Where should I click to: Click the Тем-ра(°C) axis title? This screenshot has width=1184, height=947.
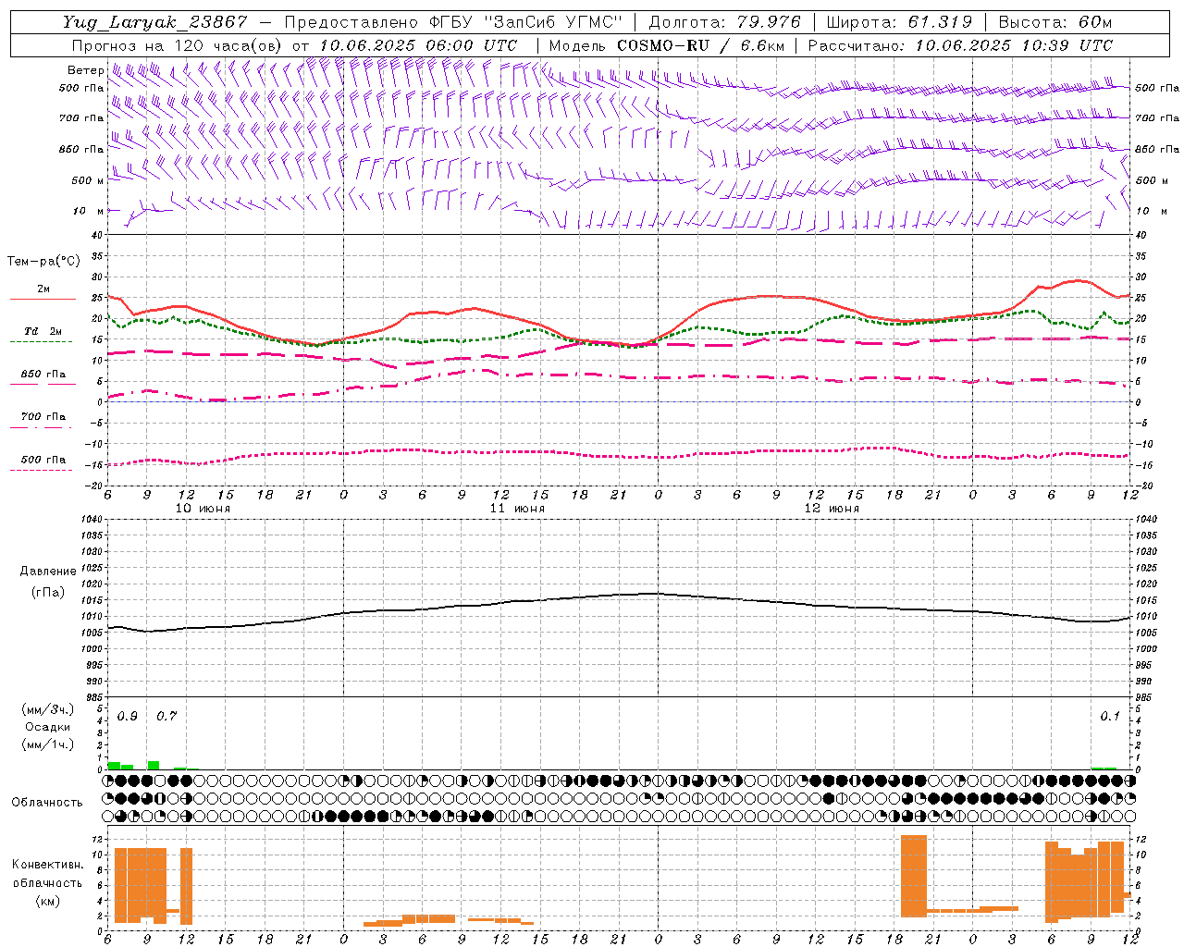point(43,262)
